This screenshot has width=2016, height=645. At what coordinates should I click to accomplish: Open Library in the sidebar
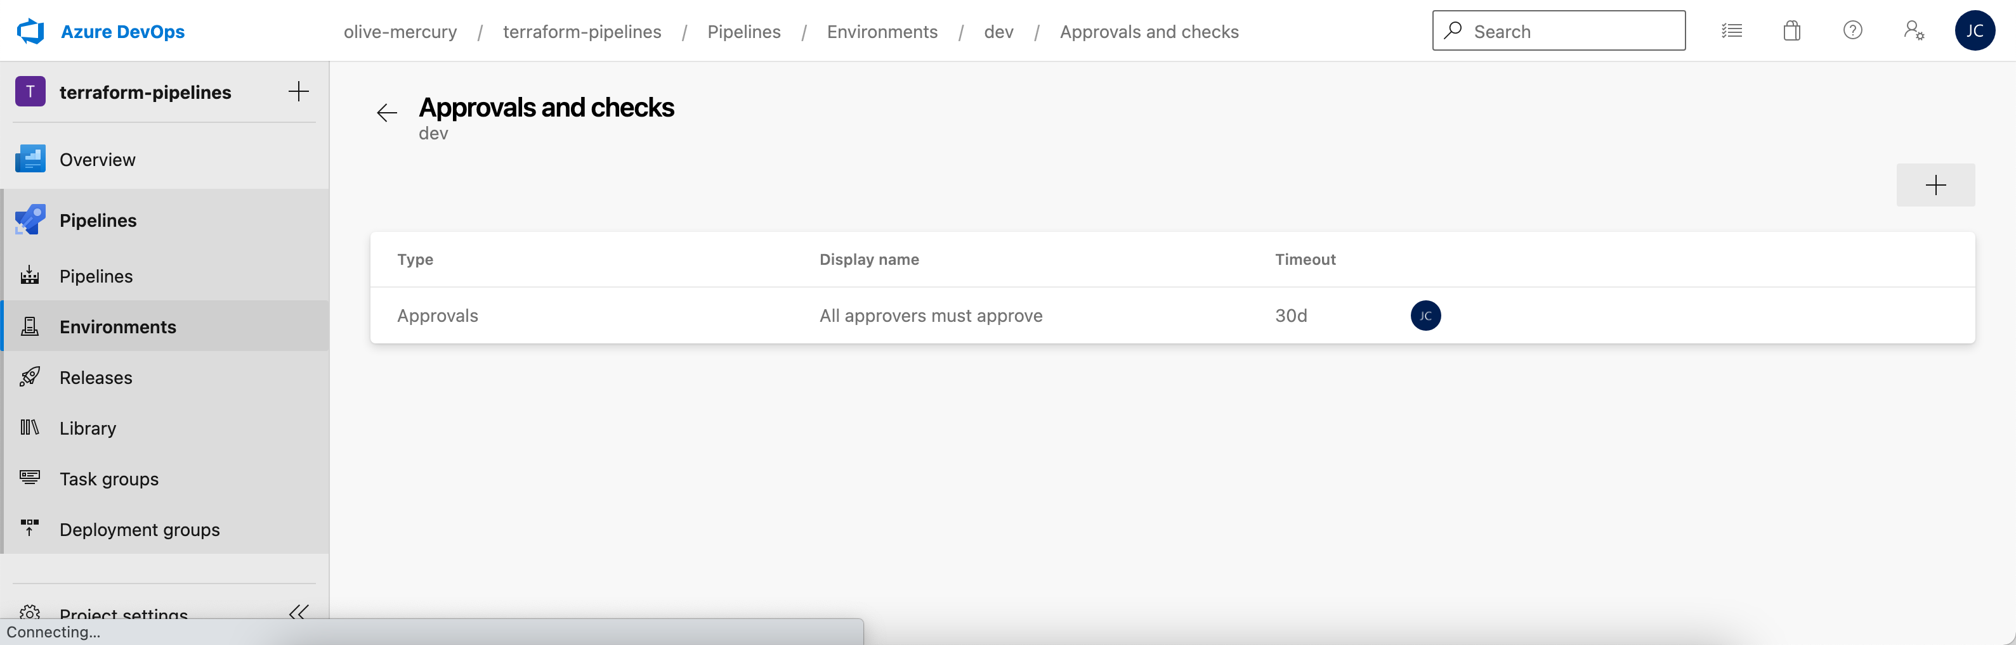click(164, 428)
